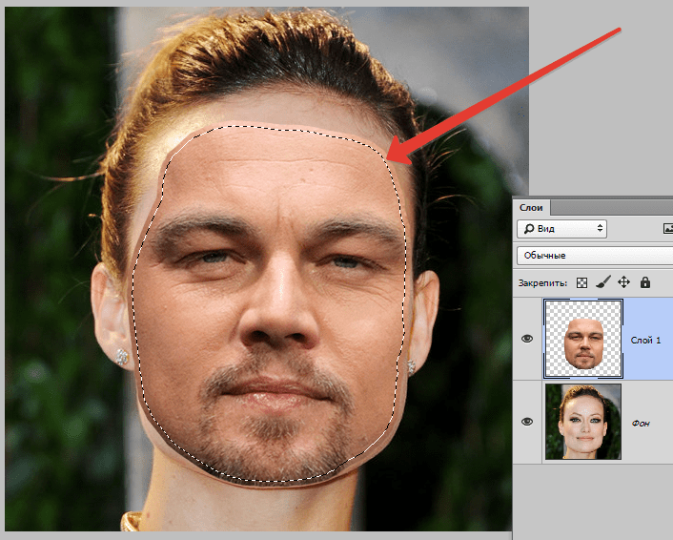Click the Фон layer thumbnail
The image size is (673, 540).
coord(582,421)
